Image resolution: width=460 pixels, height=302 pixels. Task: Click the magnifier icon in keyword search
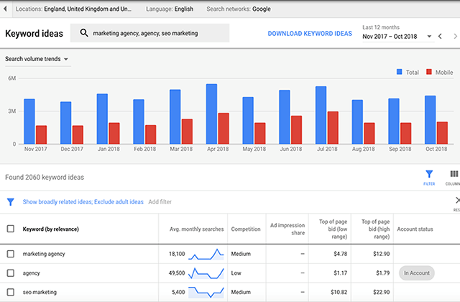click(x=85, y=33)
